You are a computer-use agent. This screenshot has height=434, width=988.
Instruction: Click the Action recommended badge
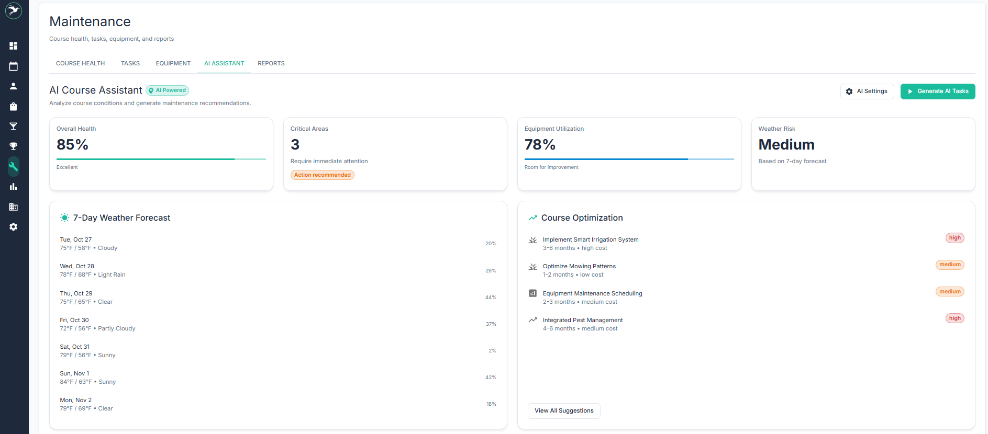tap(323, 175)
